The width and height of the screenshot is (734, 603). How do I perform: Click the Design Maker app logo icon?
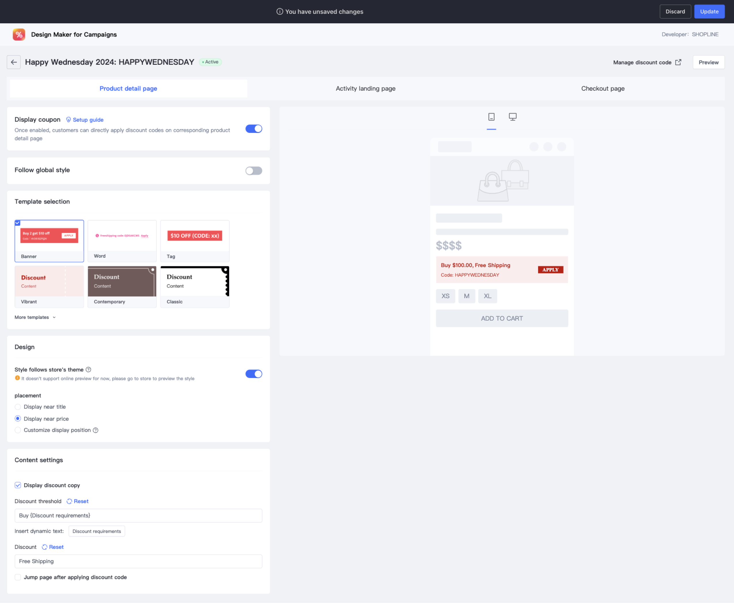click(19, 34)
